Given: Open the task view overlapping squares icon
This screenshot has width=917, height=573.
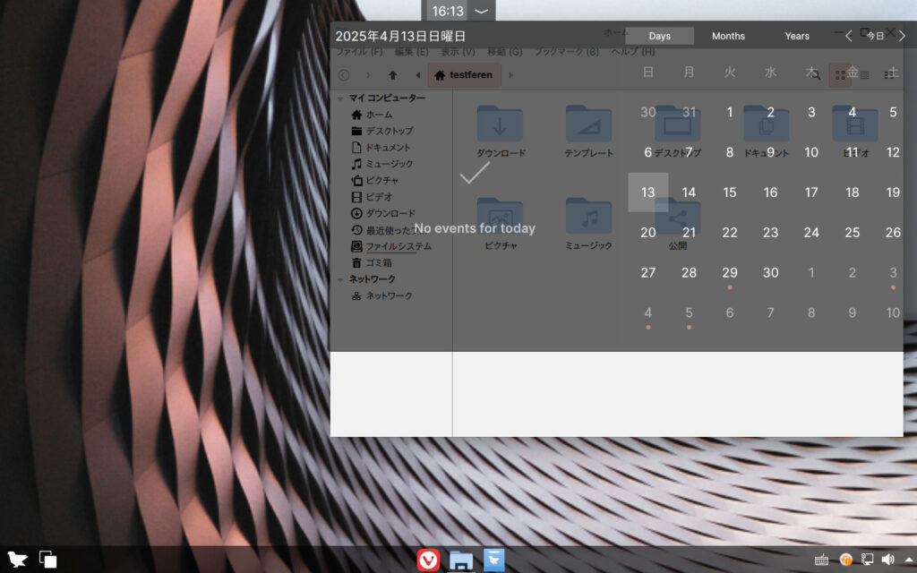Looking at the screenshot, I should (x=48, y=560).
